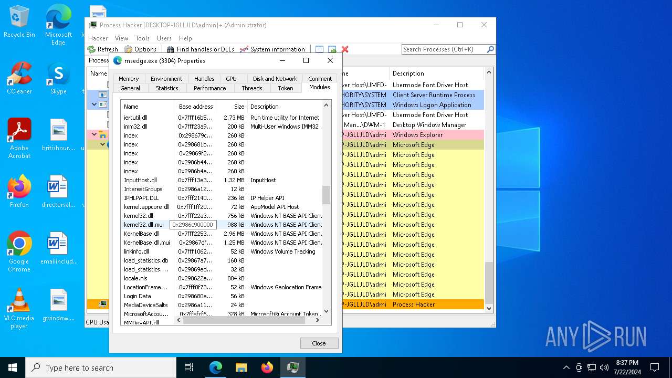Switch to the Memory tab
Image resolution: width=672 pixels, height=378 pixels.
tap(129, 79)
